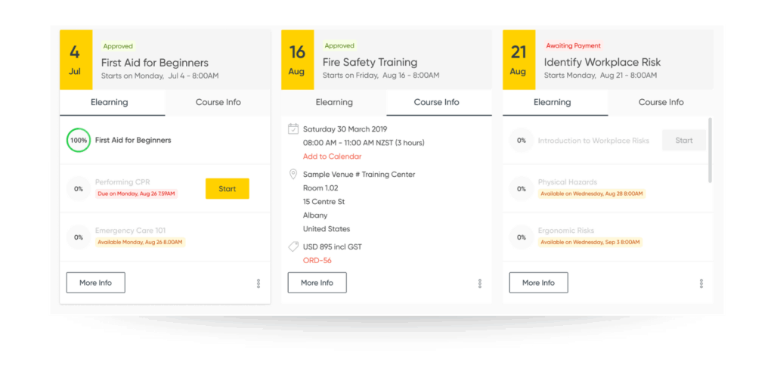Start the Performing CPR module
This screenshot has width=774, height=375.
coord(227,188)
